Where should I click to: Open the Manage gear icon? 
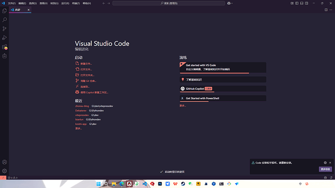tap(4, 171)
